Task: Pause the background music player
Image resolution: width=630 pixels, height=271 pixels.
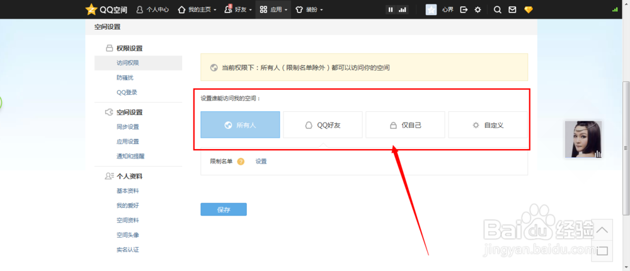Action: point(391,9)
